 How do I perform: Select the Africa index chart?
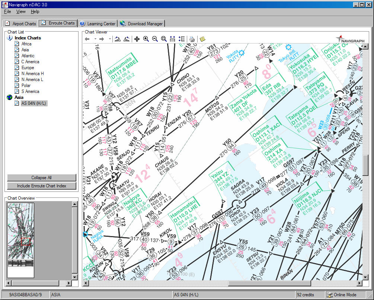pos(26,44)
